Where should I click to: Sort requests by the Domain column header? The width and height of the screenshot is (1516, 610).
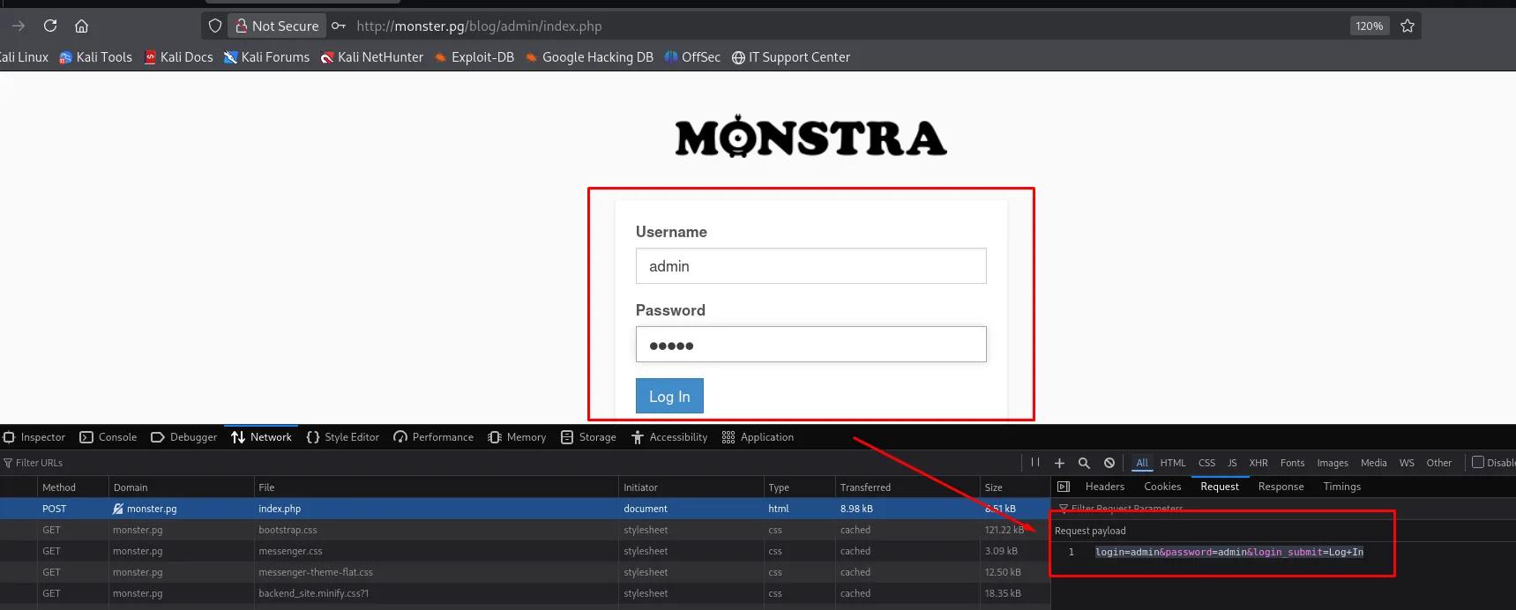(181, 487)
